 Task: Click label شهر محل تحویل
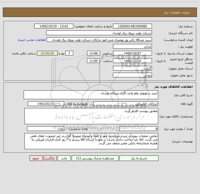[182, 76]
